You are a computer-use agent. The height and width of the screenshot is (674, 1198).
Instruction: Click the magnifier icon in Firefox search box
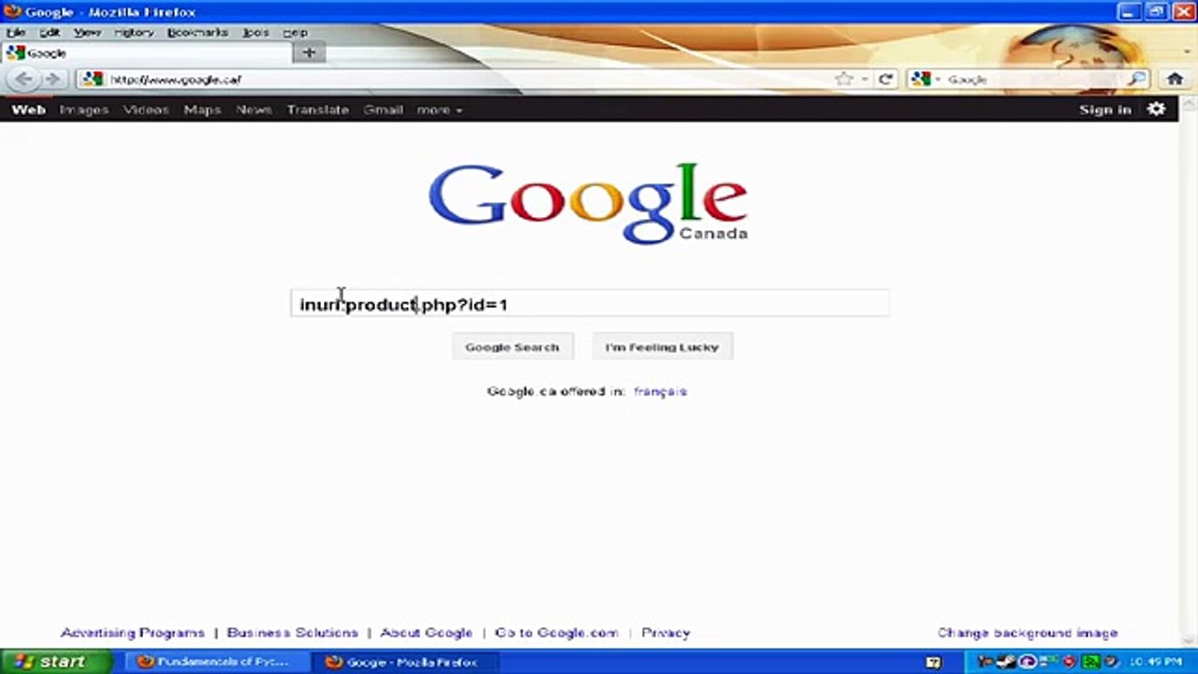click(x=1136, y=80)
